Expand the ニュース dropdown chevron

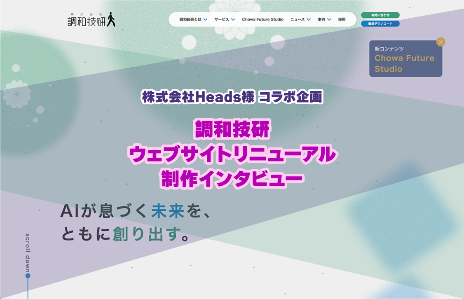coord(309,19)
